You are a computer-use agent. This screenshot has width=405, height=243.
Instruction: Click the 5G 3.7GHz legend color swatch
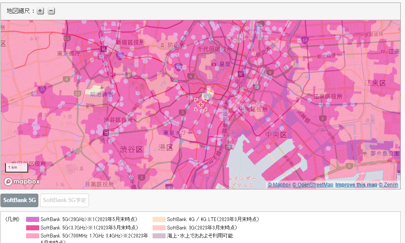click(32, 228)
